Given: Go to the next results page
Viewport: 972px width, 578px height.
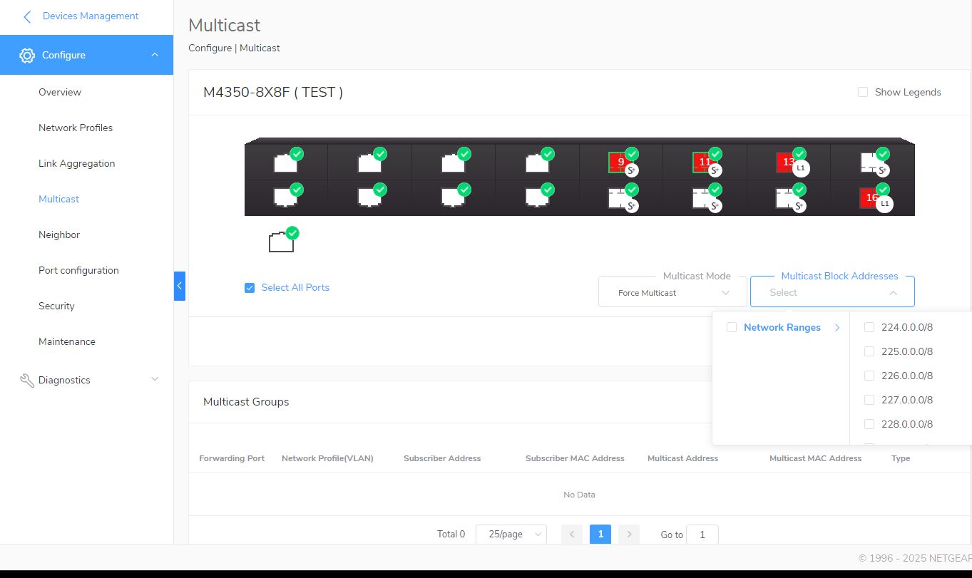Looking at the screenshot, I should click(x=629, y=535).
